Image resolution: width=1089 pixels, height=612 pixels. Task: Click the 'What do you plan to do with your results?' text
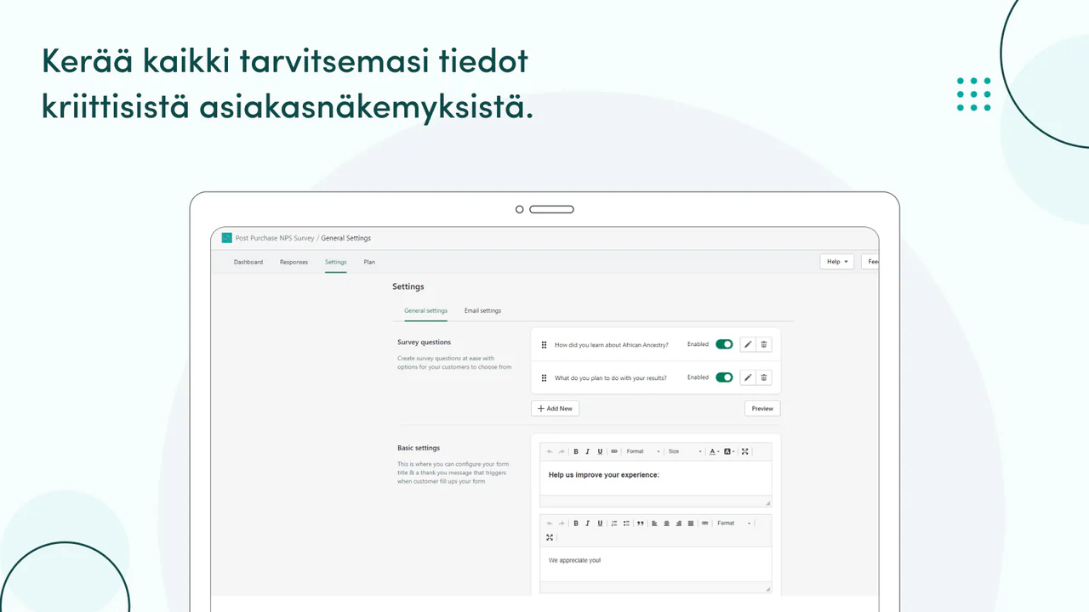610,377
